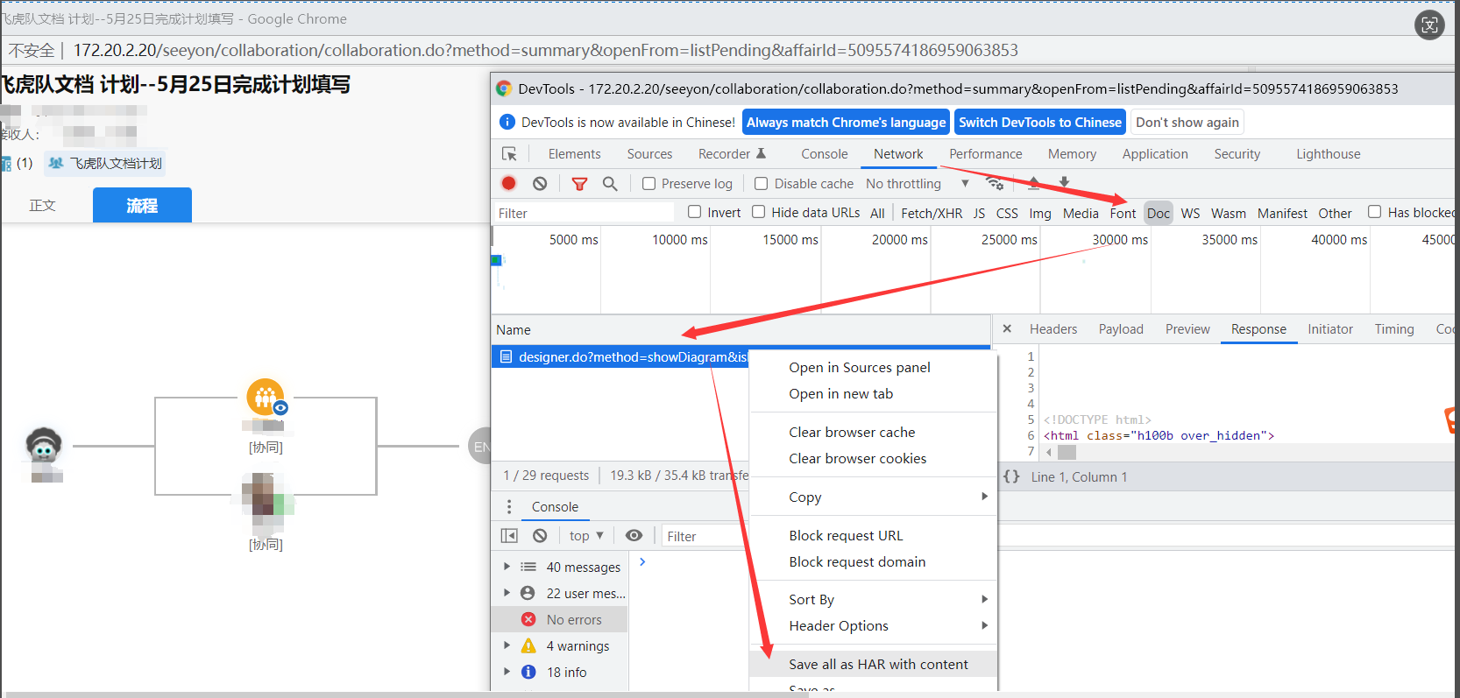The image size is (1460, 698).
Task: Click the inspect element picker icon
Action: pos(509,154)
